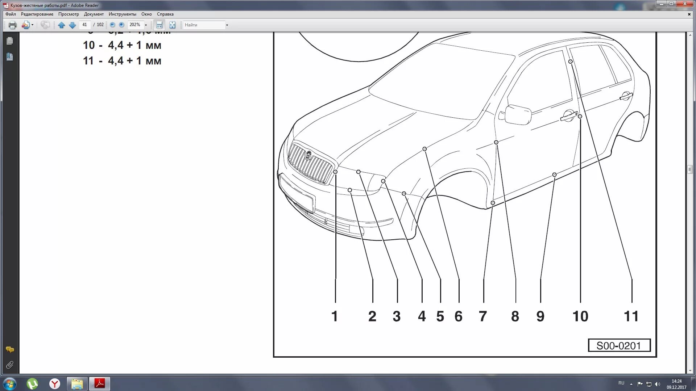Click the scrollbar down arrow
Viewport: 696px width, 391px height.
tap(689, 371)
